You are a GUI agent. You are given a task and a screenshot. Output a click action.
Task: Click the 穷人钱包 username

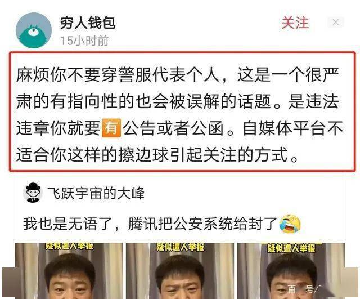pos(88,23)
